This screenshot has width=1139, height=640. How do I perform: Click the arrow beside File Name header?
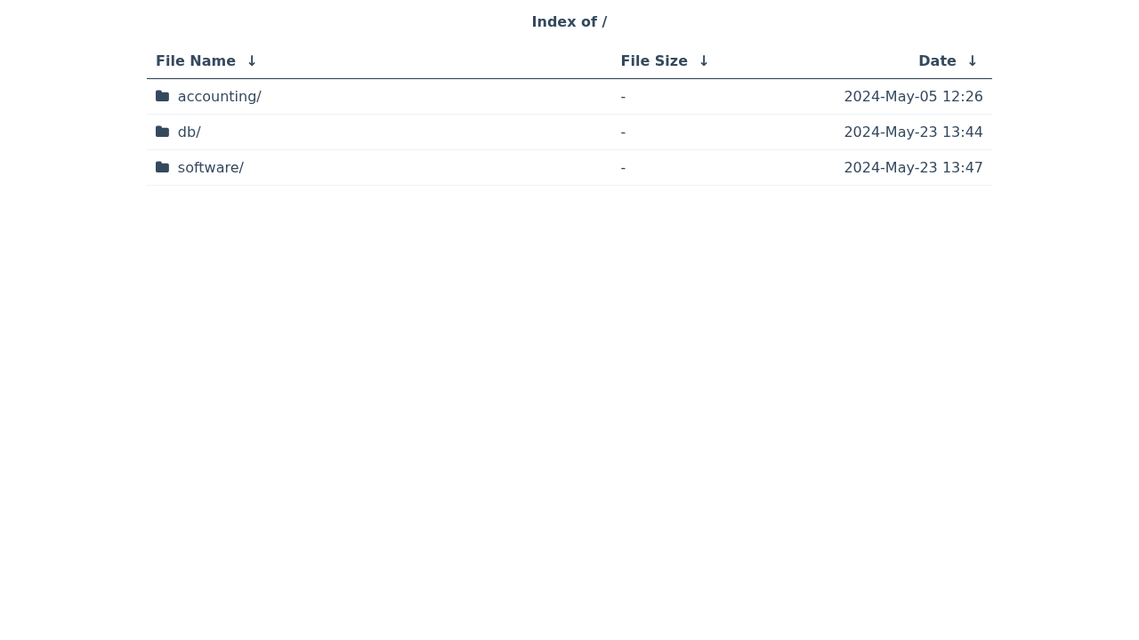[x=252, y=61]
